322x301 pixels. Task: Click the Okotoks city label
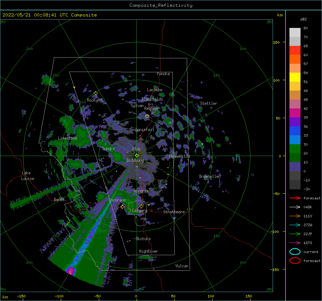143,239
